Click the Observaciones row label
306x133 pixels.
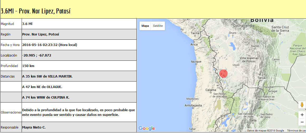tap(11, 112)
